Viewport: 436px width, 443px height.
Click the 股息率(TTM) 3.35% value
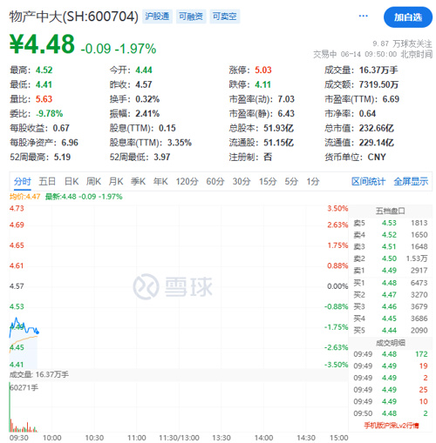tap(180, 143)
